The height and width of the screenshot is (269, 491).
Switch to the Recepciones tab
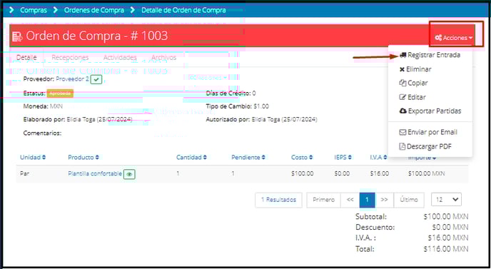70,57
